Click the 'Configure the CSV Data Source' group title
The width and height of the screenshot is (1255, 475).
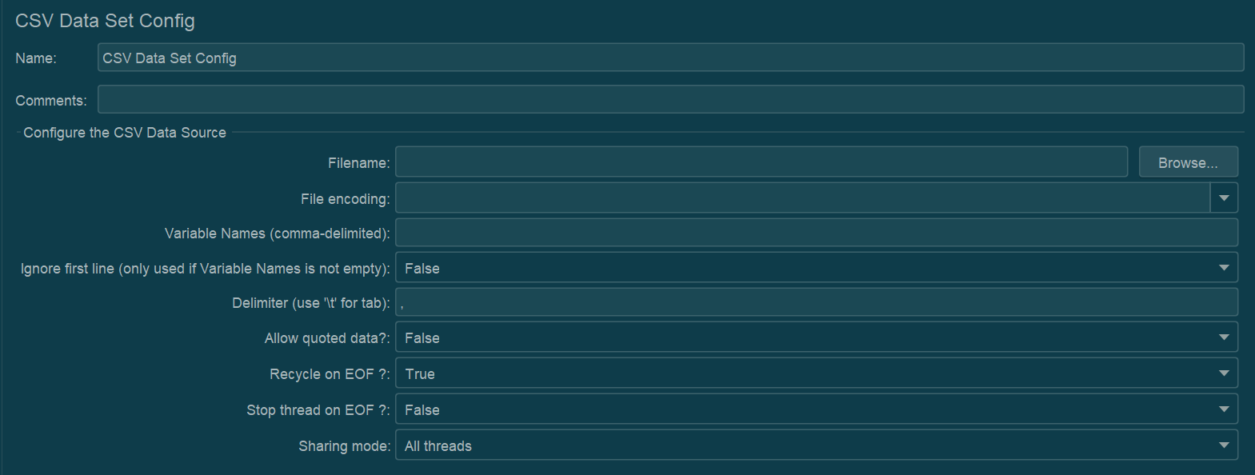[125, 133]
